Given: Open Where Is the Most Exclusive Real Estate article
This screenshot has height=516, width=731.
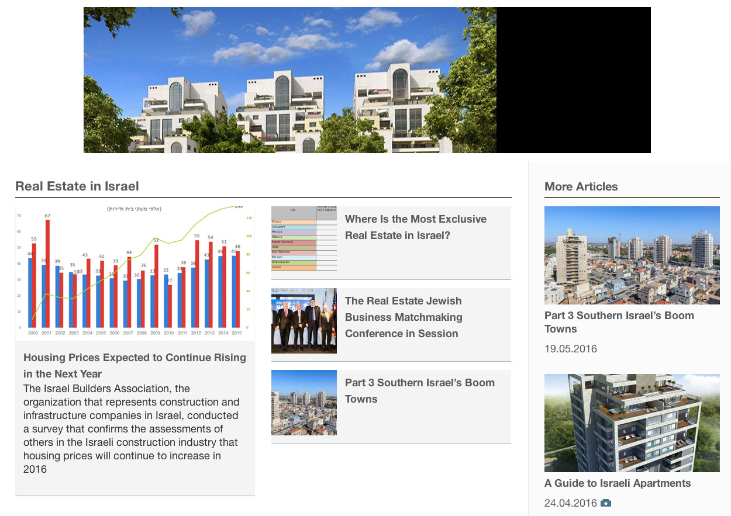Looking at the screenshot, I should pos(415,227).
